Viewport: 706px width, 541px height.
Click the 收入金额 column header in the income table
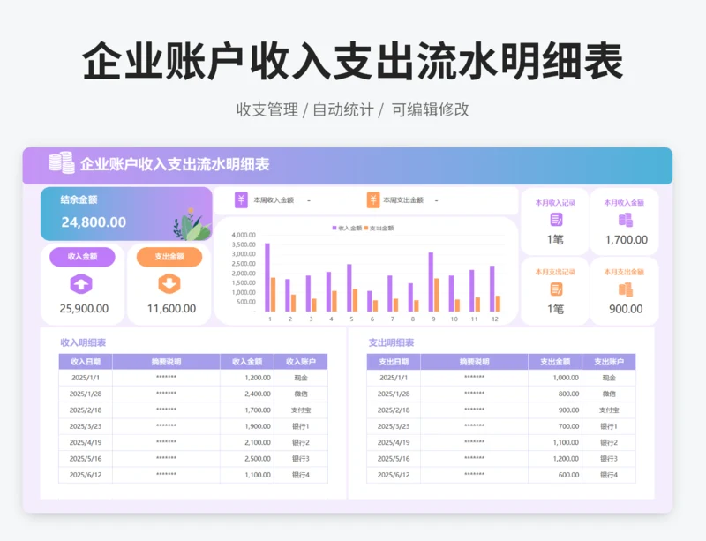point(247,362)
